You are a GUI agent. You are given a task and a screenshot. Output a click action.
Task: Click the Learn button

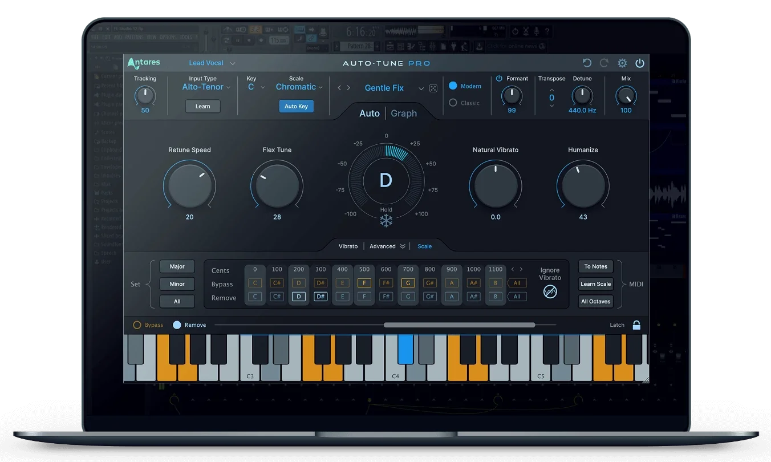[x=203, y=106]
